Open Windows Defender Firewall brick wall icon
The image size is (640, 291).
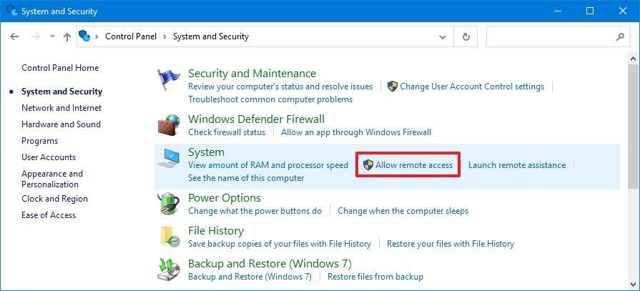point(168,125)
